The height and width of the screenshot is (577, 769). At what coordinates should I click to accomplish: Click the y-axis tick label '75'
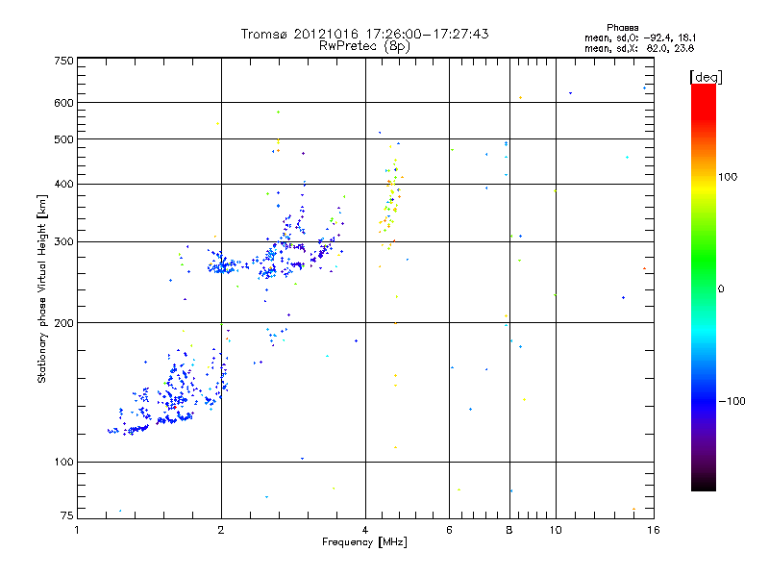67,515
